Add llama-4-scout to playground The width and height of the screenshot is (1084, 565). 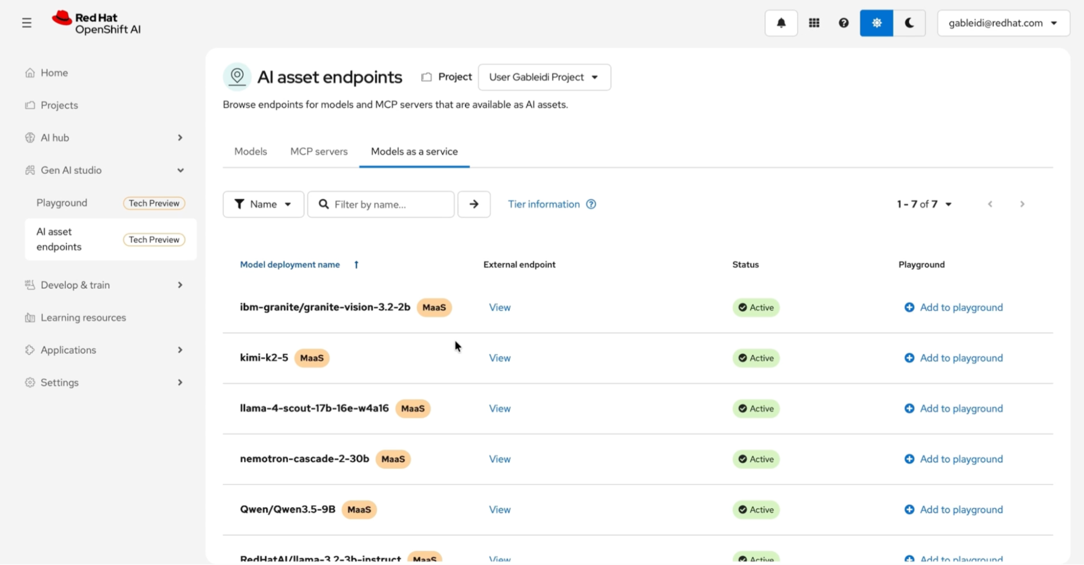953,408
